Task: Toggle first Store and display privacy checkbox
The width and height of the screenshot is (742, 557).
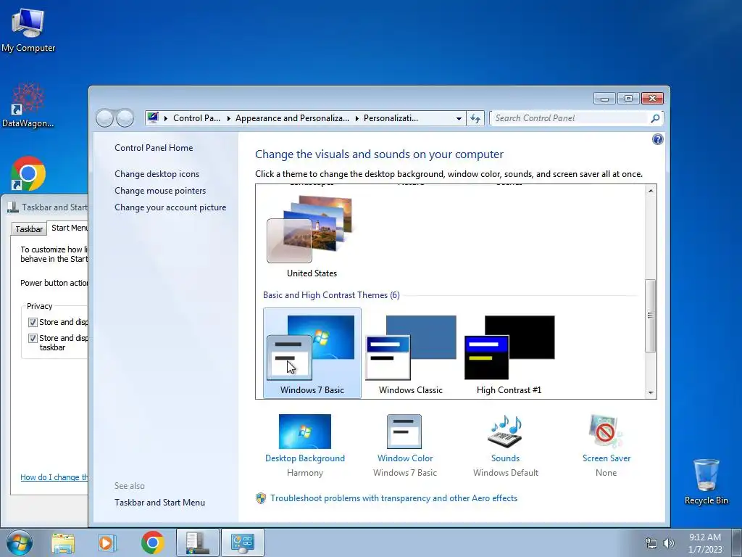Action: [33, 323]
